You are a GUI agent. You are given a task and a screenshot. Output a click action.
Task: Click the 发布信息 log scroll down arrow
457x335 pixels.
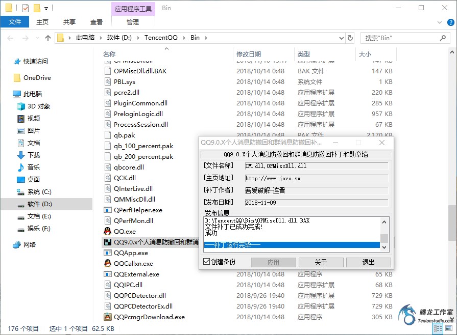pyautogui.click(x=384, y=247)
